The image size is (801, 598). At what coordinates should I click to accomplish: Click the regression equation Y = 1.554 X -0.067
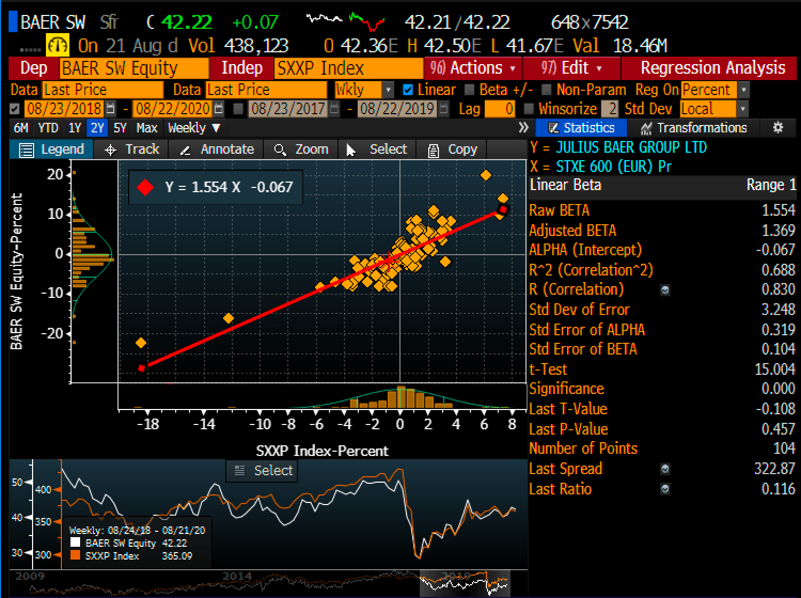(x=229, y=187)
